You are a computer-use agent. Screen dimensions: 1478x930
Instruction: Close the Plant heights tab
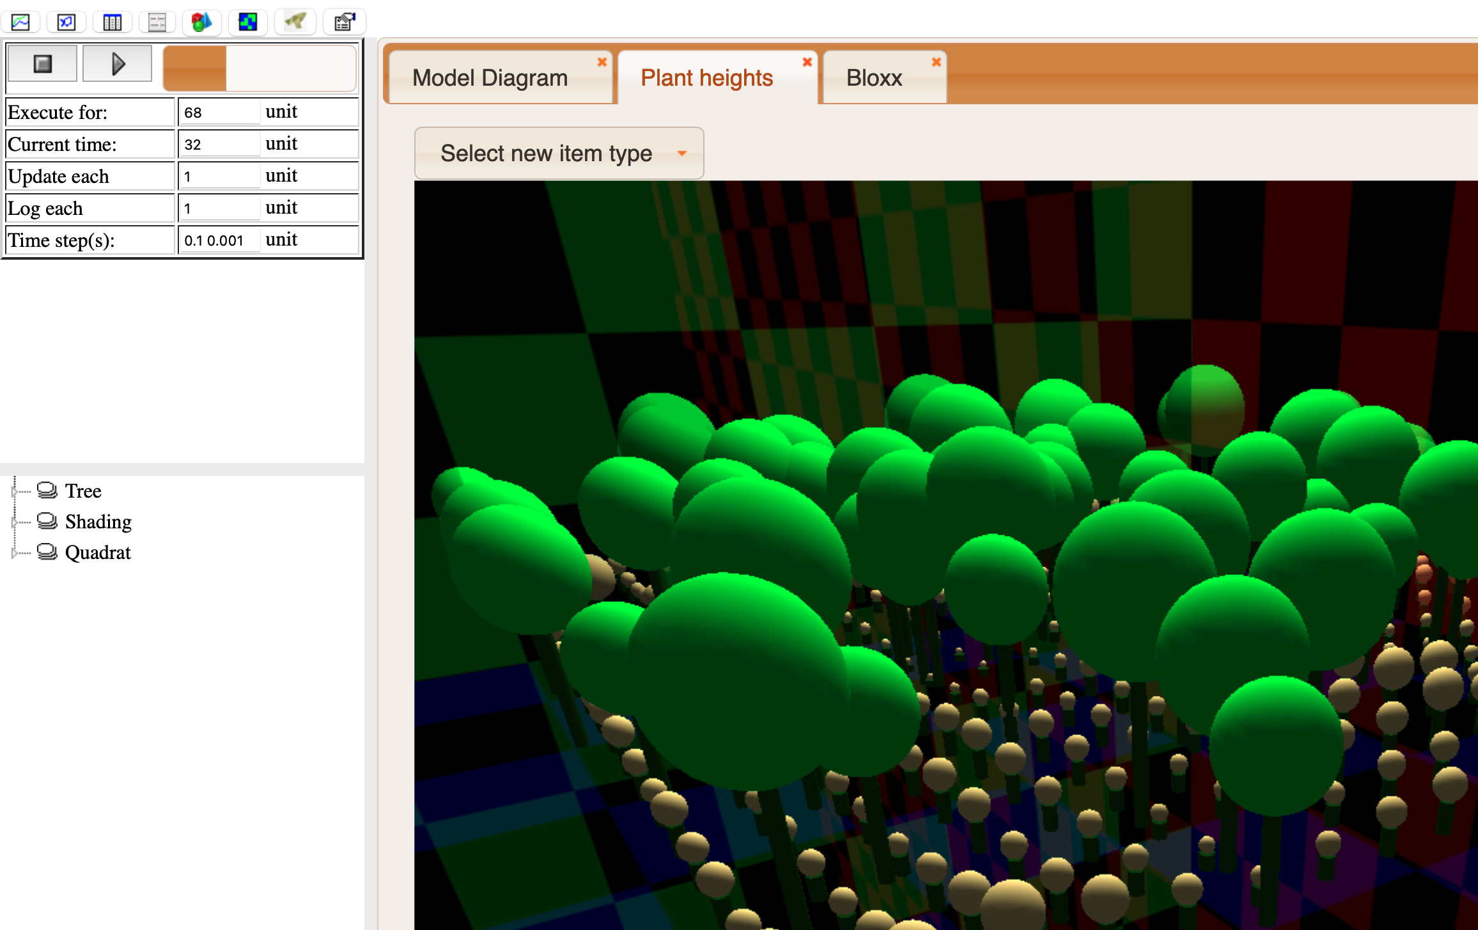807,62
